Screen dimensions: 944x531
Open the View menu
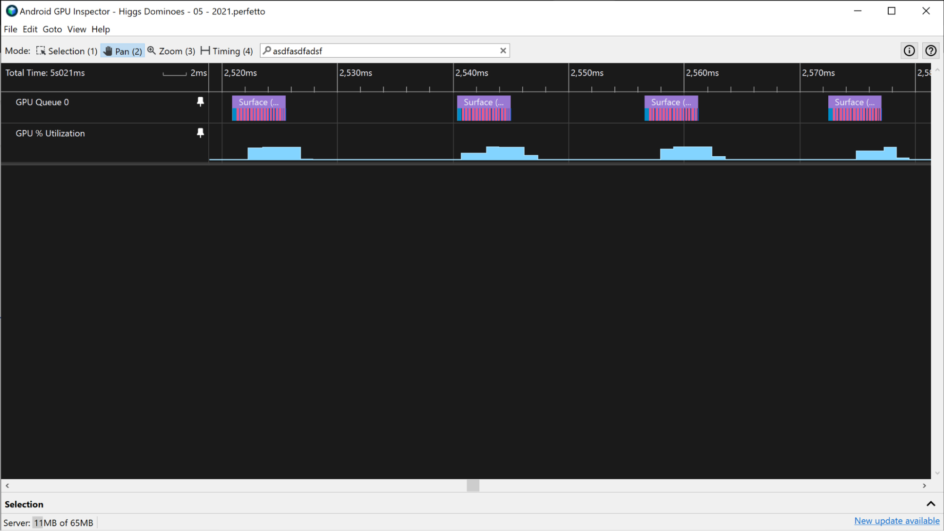click(76, 29)
